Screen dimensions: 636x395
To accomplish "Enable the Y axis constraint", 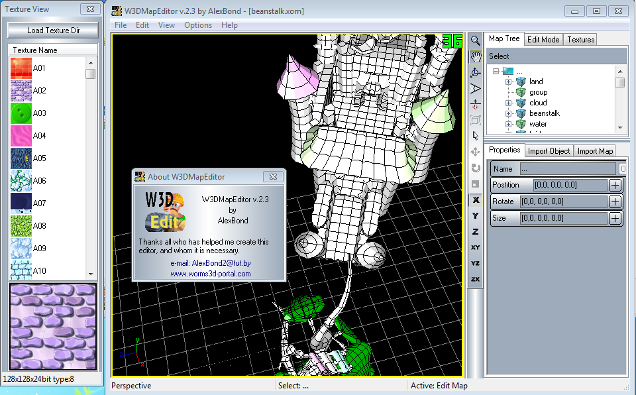I will click(x=475, y=215).
